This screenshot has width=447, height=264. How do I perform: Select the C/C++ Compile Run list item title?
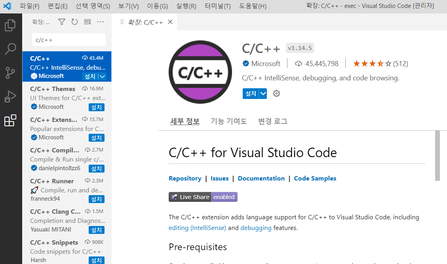(55, 150)
